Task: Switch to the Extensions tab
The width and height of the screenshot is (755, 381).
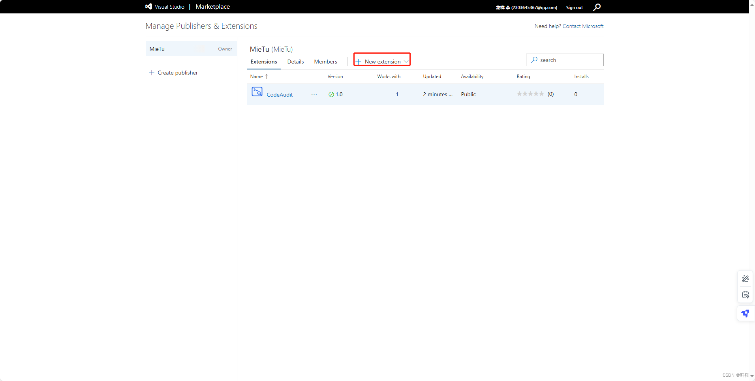Action: point(264,62)
